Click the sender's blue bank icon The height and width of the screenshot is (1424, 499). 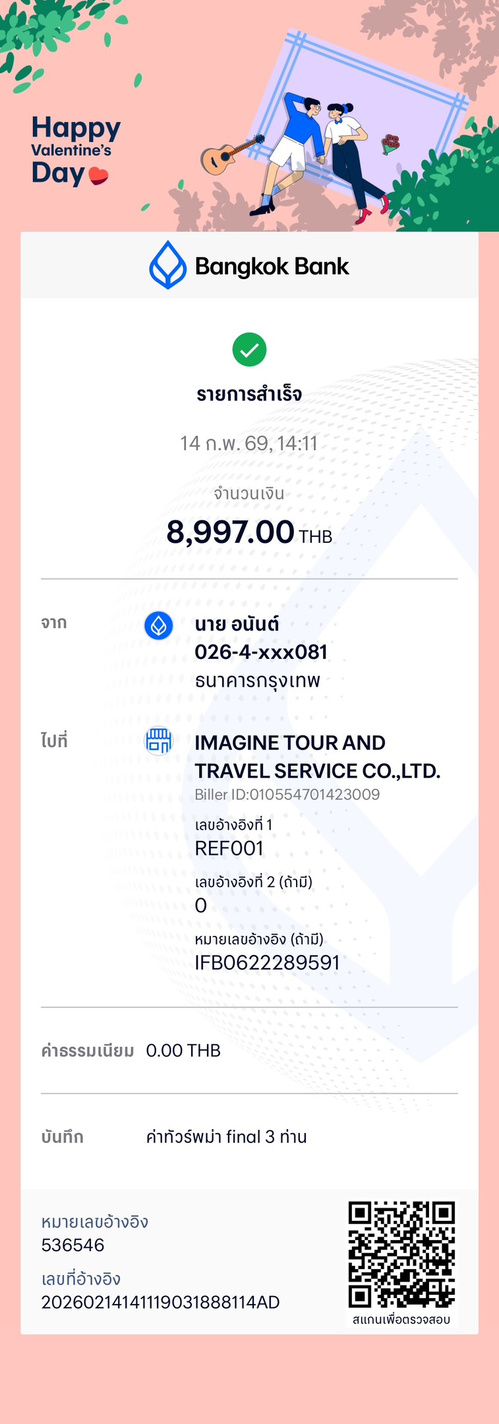tap(159, 625)
